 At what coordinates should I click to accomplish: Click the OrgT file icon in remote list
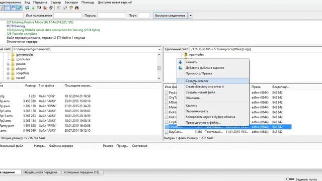[x=167, y=98]
